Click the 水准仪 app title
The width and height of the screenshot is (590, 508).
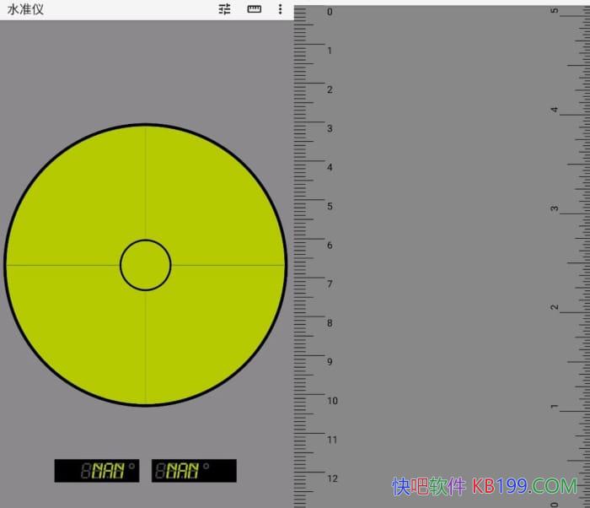[x=25, y=9]
